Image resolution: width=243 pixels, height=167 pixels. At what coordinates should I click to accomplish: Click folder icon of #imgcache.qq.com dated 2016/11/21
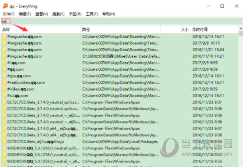click(4, 50)
